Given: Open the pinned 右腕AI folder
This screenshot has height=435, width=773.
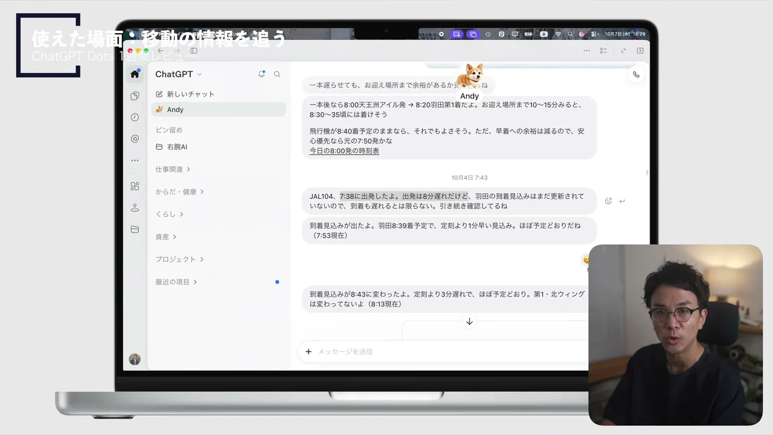Looking at the screenshot, I should pyautogui.click(x=172, y=147).
